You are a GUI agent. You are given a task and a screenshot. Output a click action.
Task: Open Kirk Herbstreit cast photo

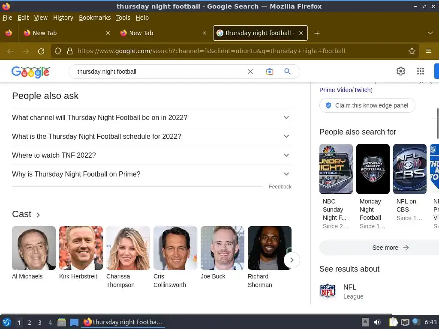click(x=81, y=248)
